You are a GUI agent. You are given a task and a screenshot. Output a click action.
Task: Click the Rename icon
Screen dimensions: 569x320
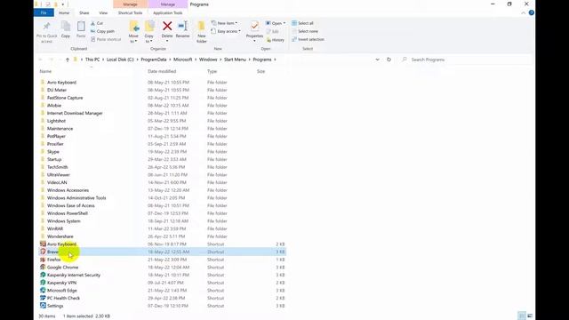click(182, 26)
